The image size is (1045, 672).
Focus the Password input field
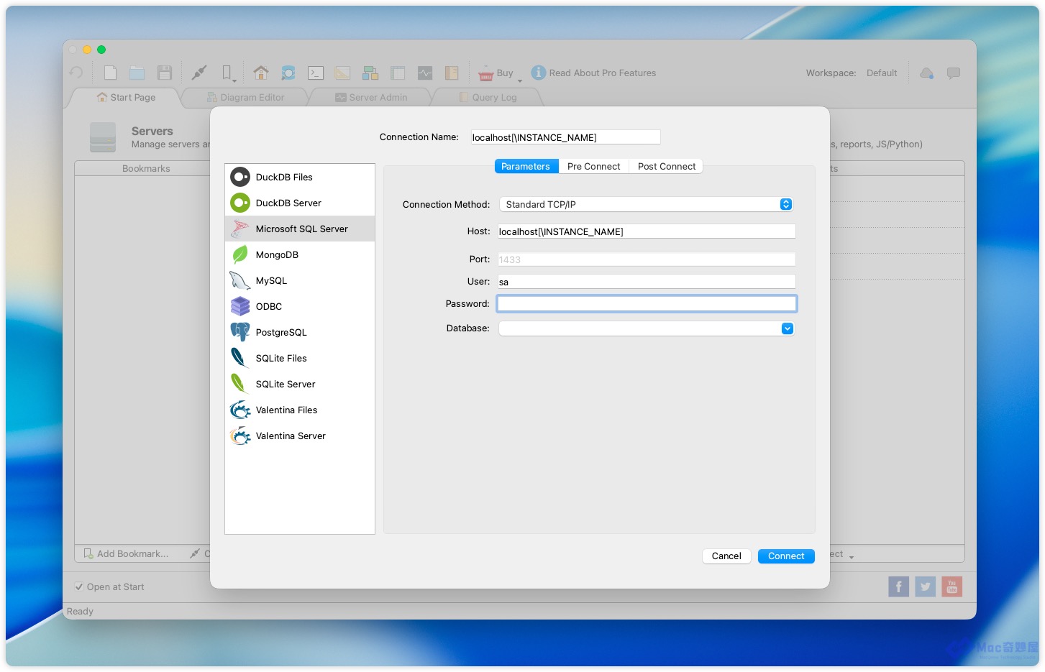pos(647,304)
